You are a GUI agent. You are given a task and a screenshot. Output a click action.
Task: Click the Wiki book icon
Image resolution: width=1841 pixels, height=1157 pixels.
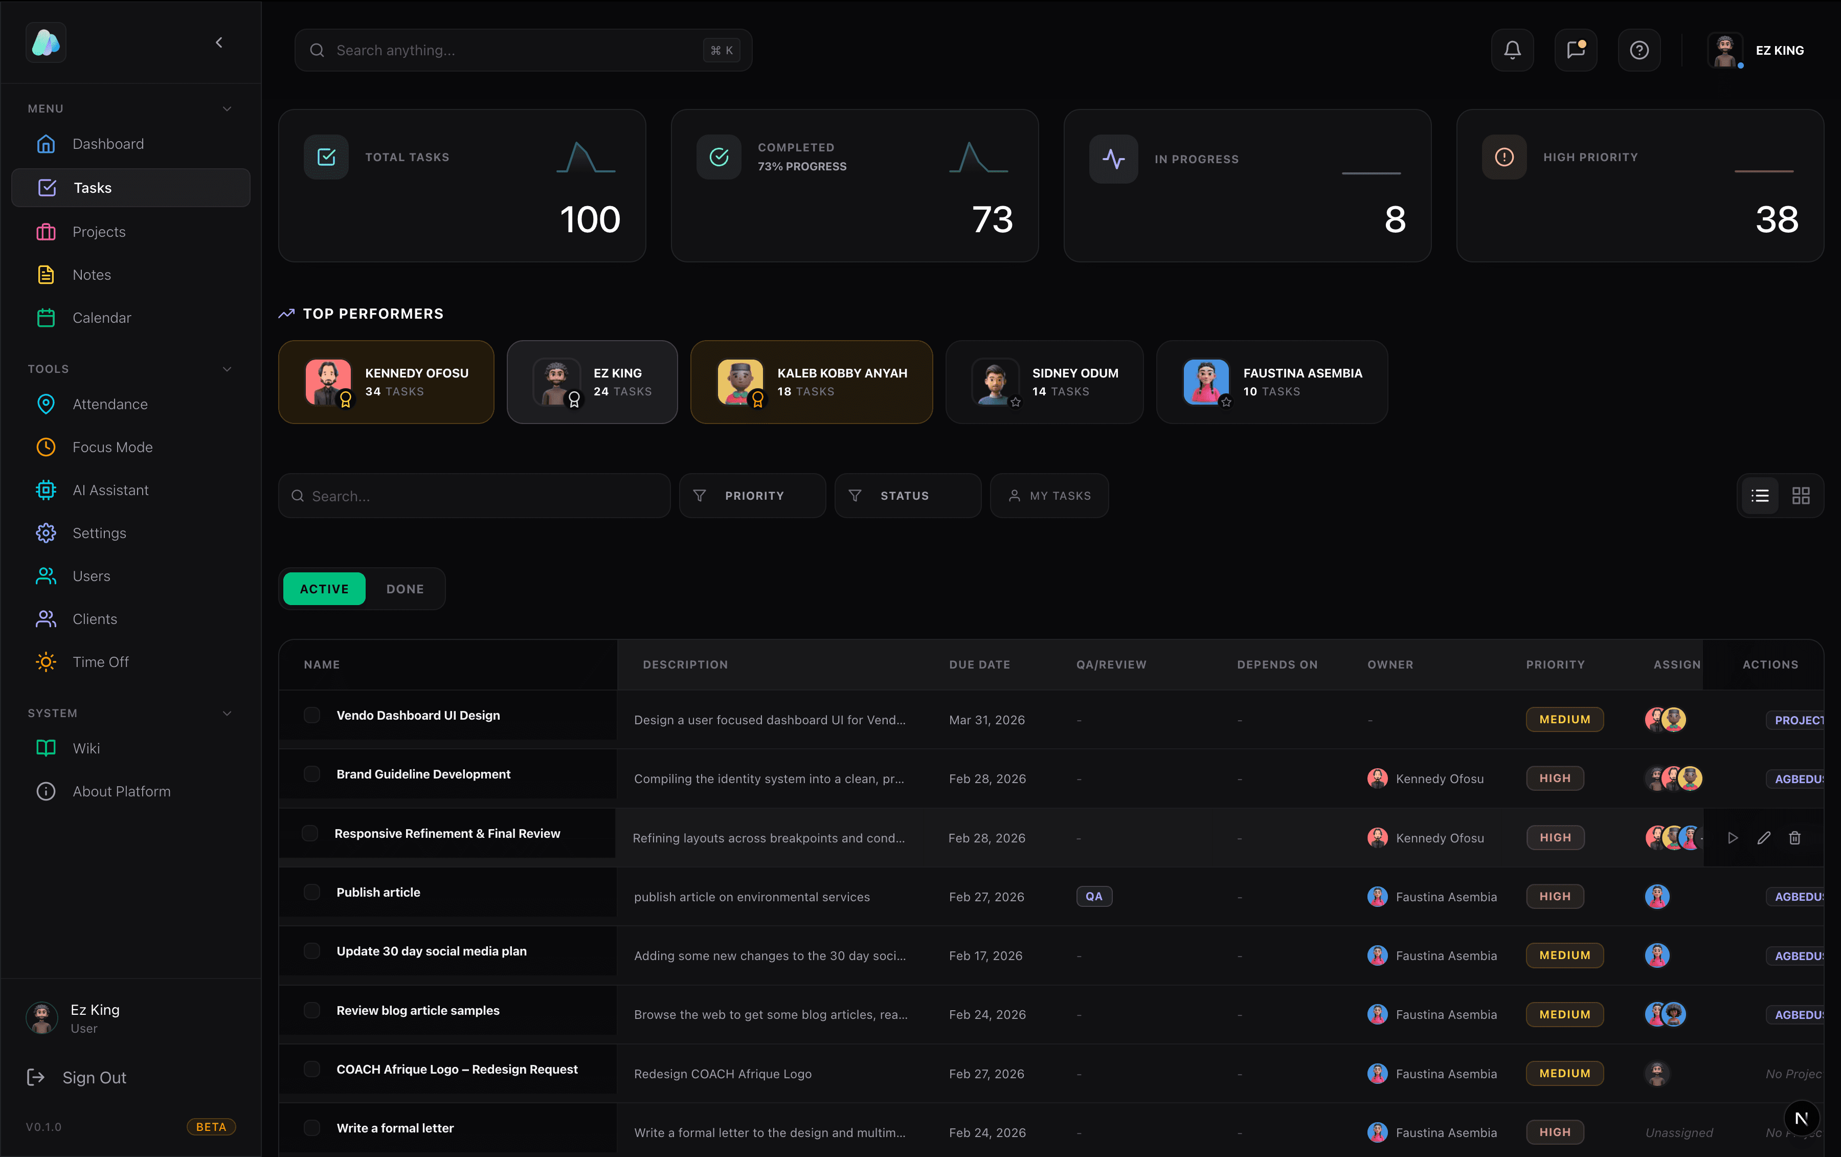click(46, 748)
